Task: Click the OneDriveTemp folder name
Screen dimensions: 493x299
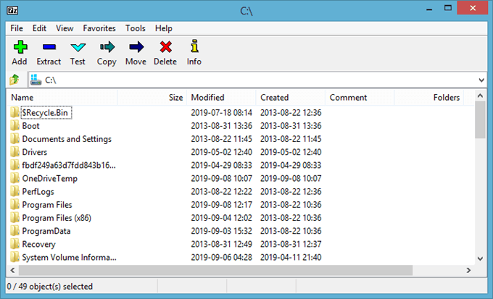Action: click(x=50, y=178)
